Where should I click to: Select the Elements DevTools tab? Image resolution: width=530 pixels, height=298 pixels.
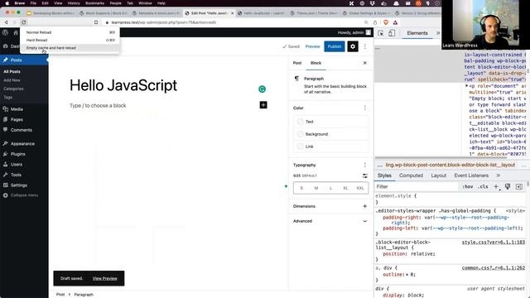point(417,33)
